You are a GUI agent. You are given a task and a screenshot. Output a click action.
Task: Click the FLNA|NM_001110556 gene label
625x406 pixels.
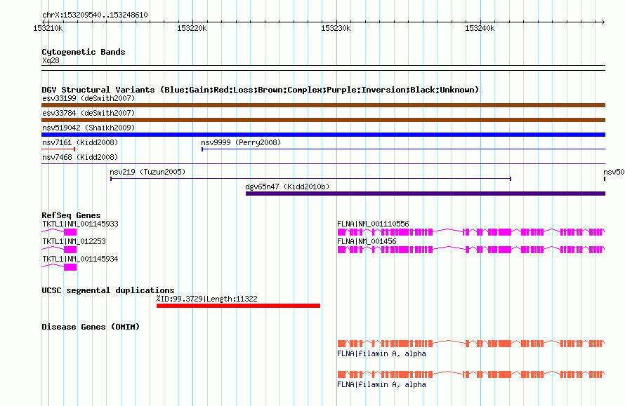373,224
